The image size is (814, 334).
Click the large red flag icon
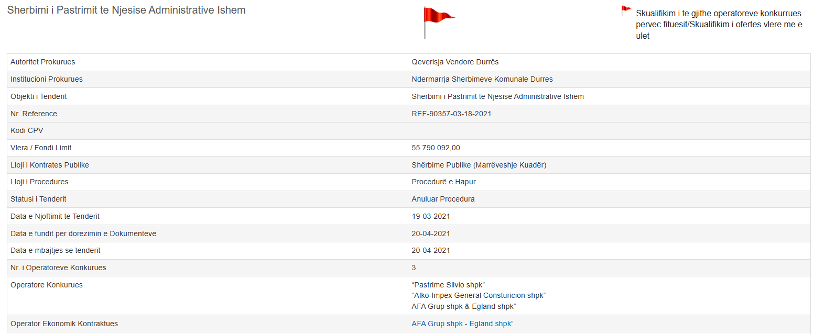click(438, 21)
